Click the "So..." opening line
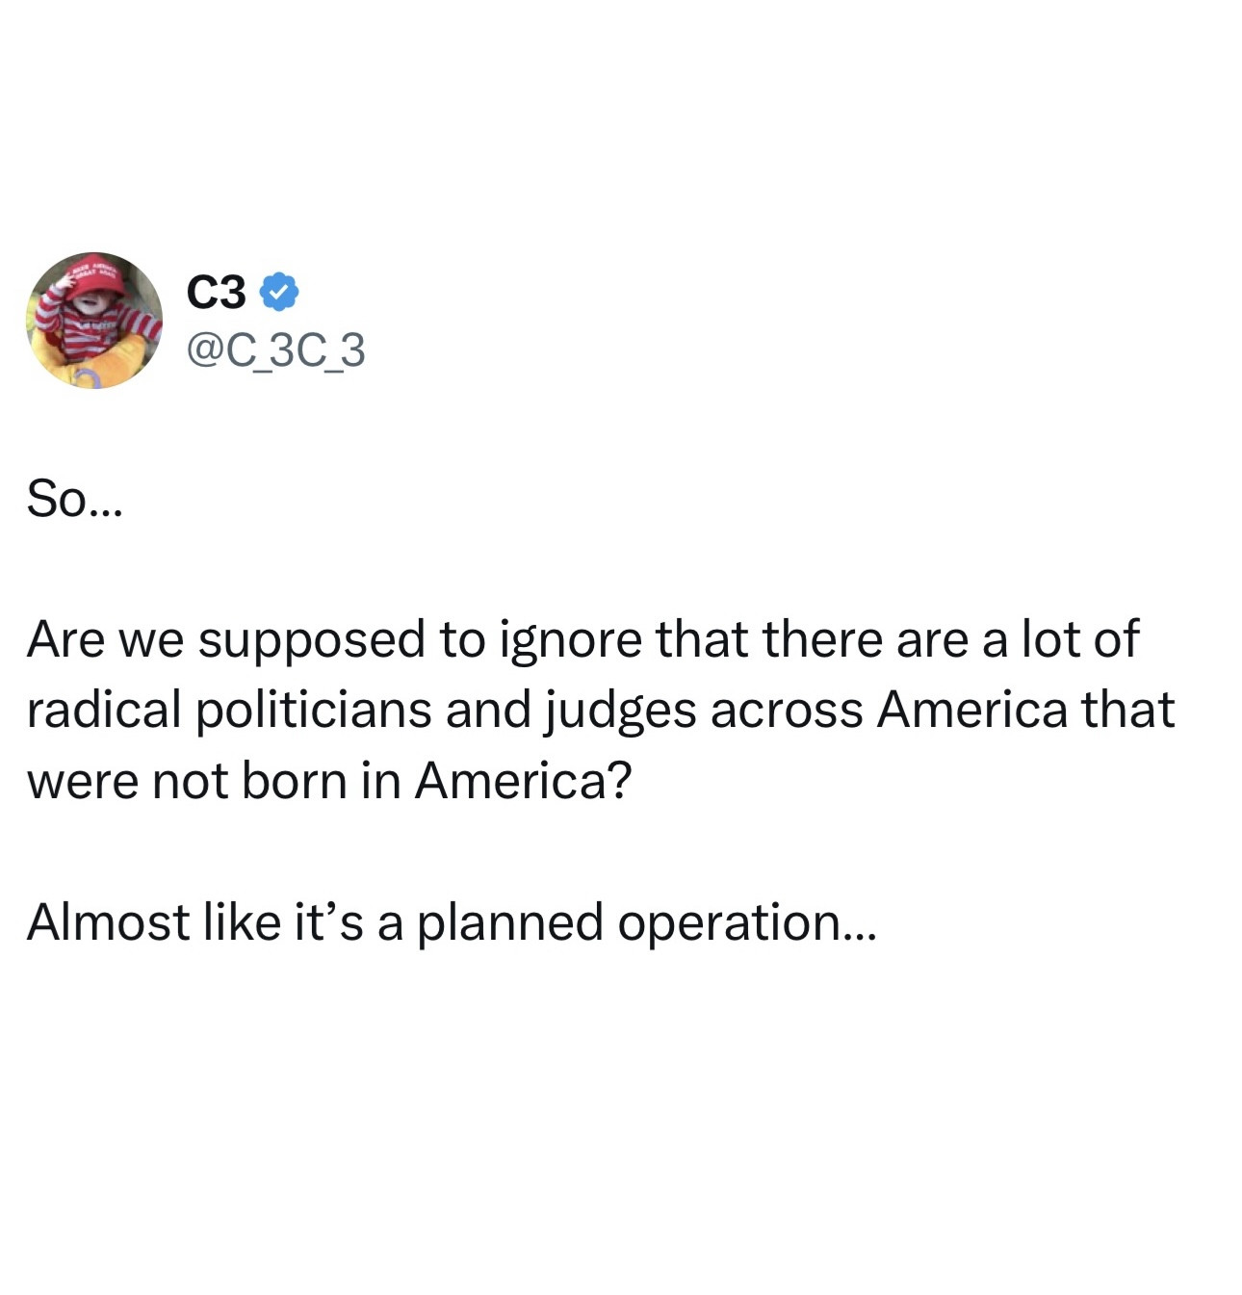 pos(75,498)
